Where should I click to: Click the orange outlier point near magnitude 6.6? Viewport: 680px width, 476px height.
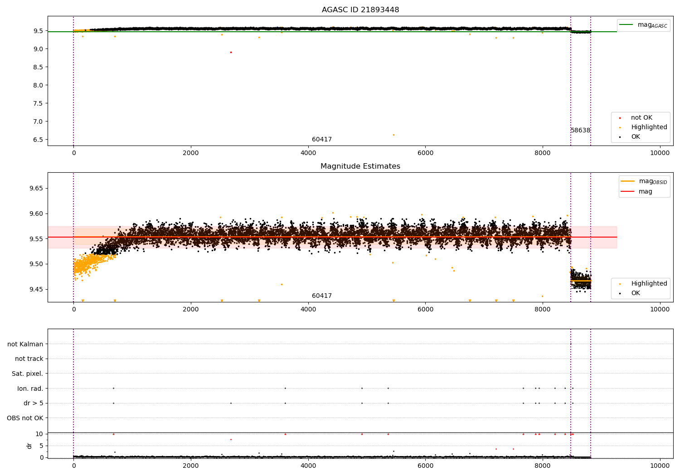tap(393, 135)
